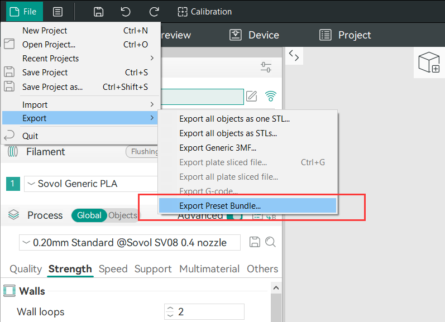Click the Project tab list icon
The height and width of the screenshot is (322, 445).
coord(326,35)
